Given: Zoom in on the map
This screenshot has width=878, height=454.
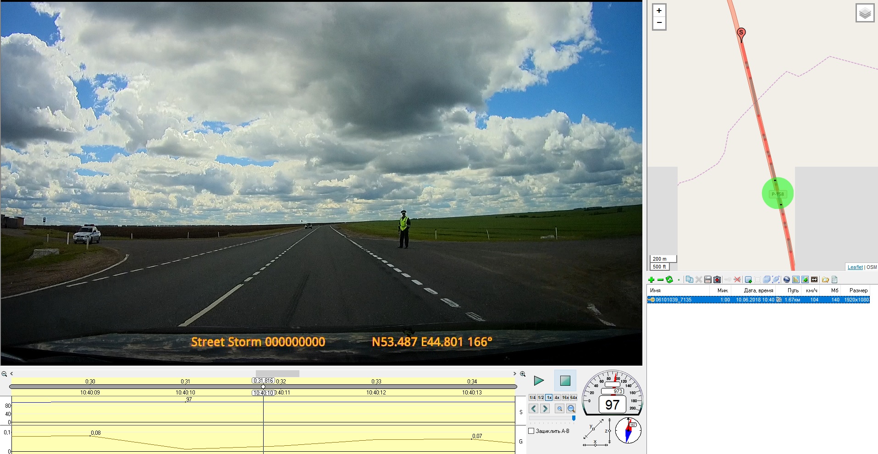Looking at the screenshot, I should [x=659, y=11].
